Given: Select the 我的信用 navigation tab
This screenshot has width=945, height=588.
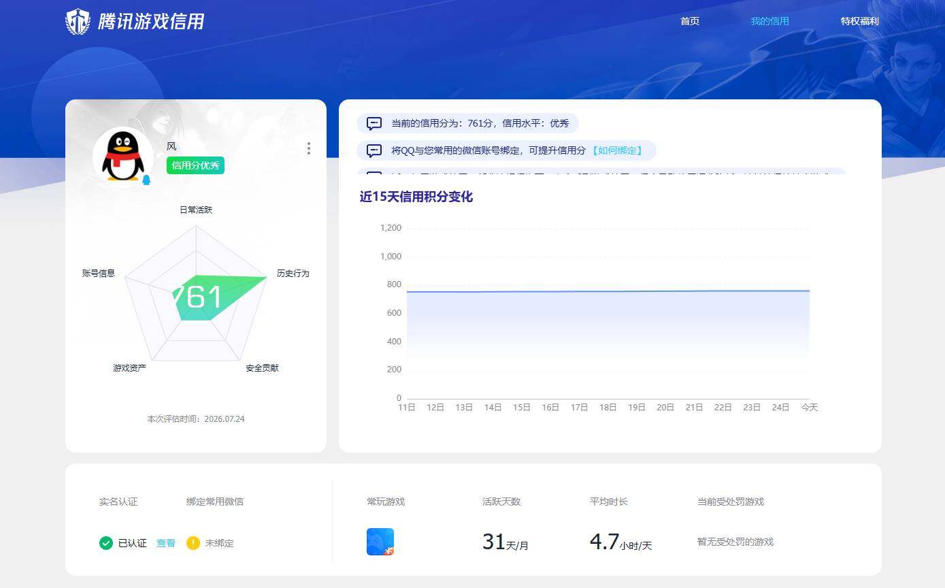Looking at the screenshot, I should point(769,21).
